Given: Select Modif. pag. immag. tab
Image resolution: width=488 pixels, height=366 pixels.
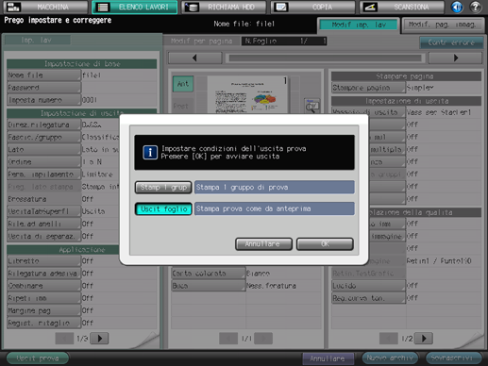Looking at the screenshot, I should coord(443,25).
